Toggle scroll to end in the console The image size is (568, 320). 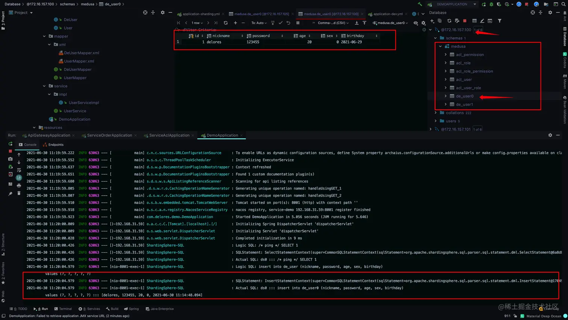19,177
